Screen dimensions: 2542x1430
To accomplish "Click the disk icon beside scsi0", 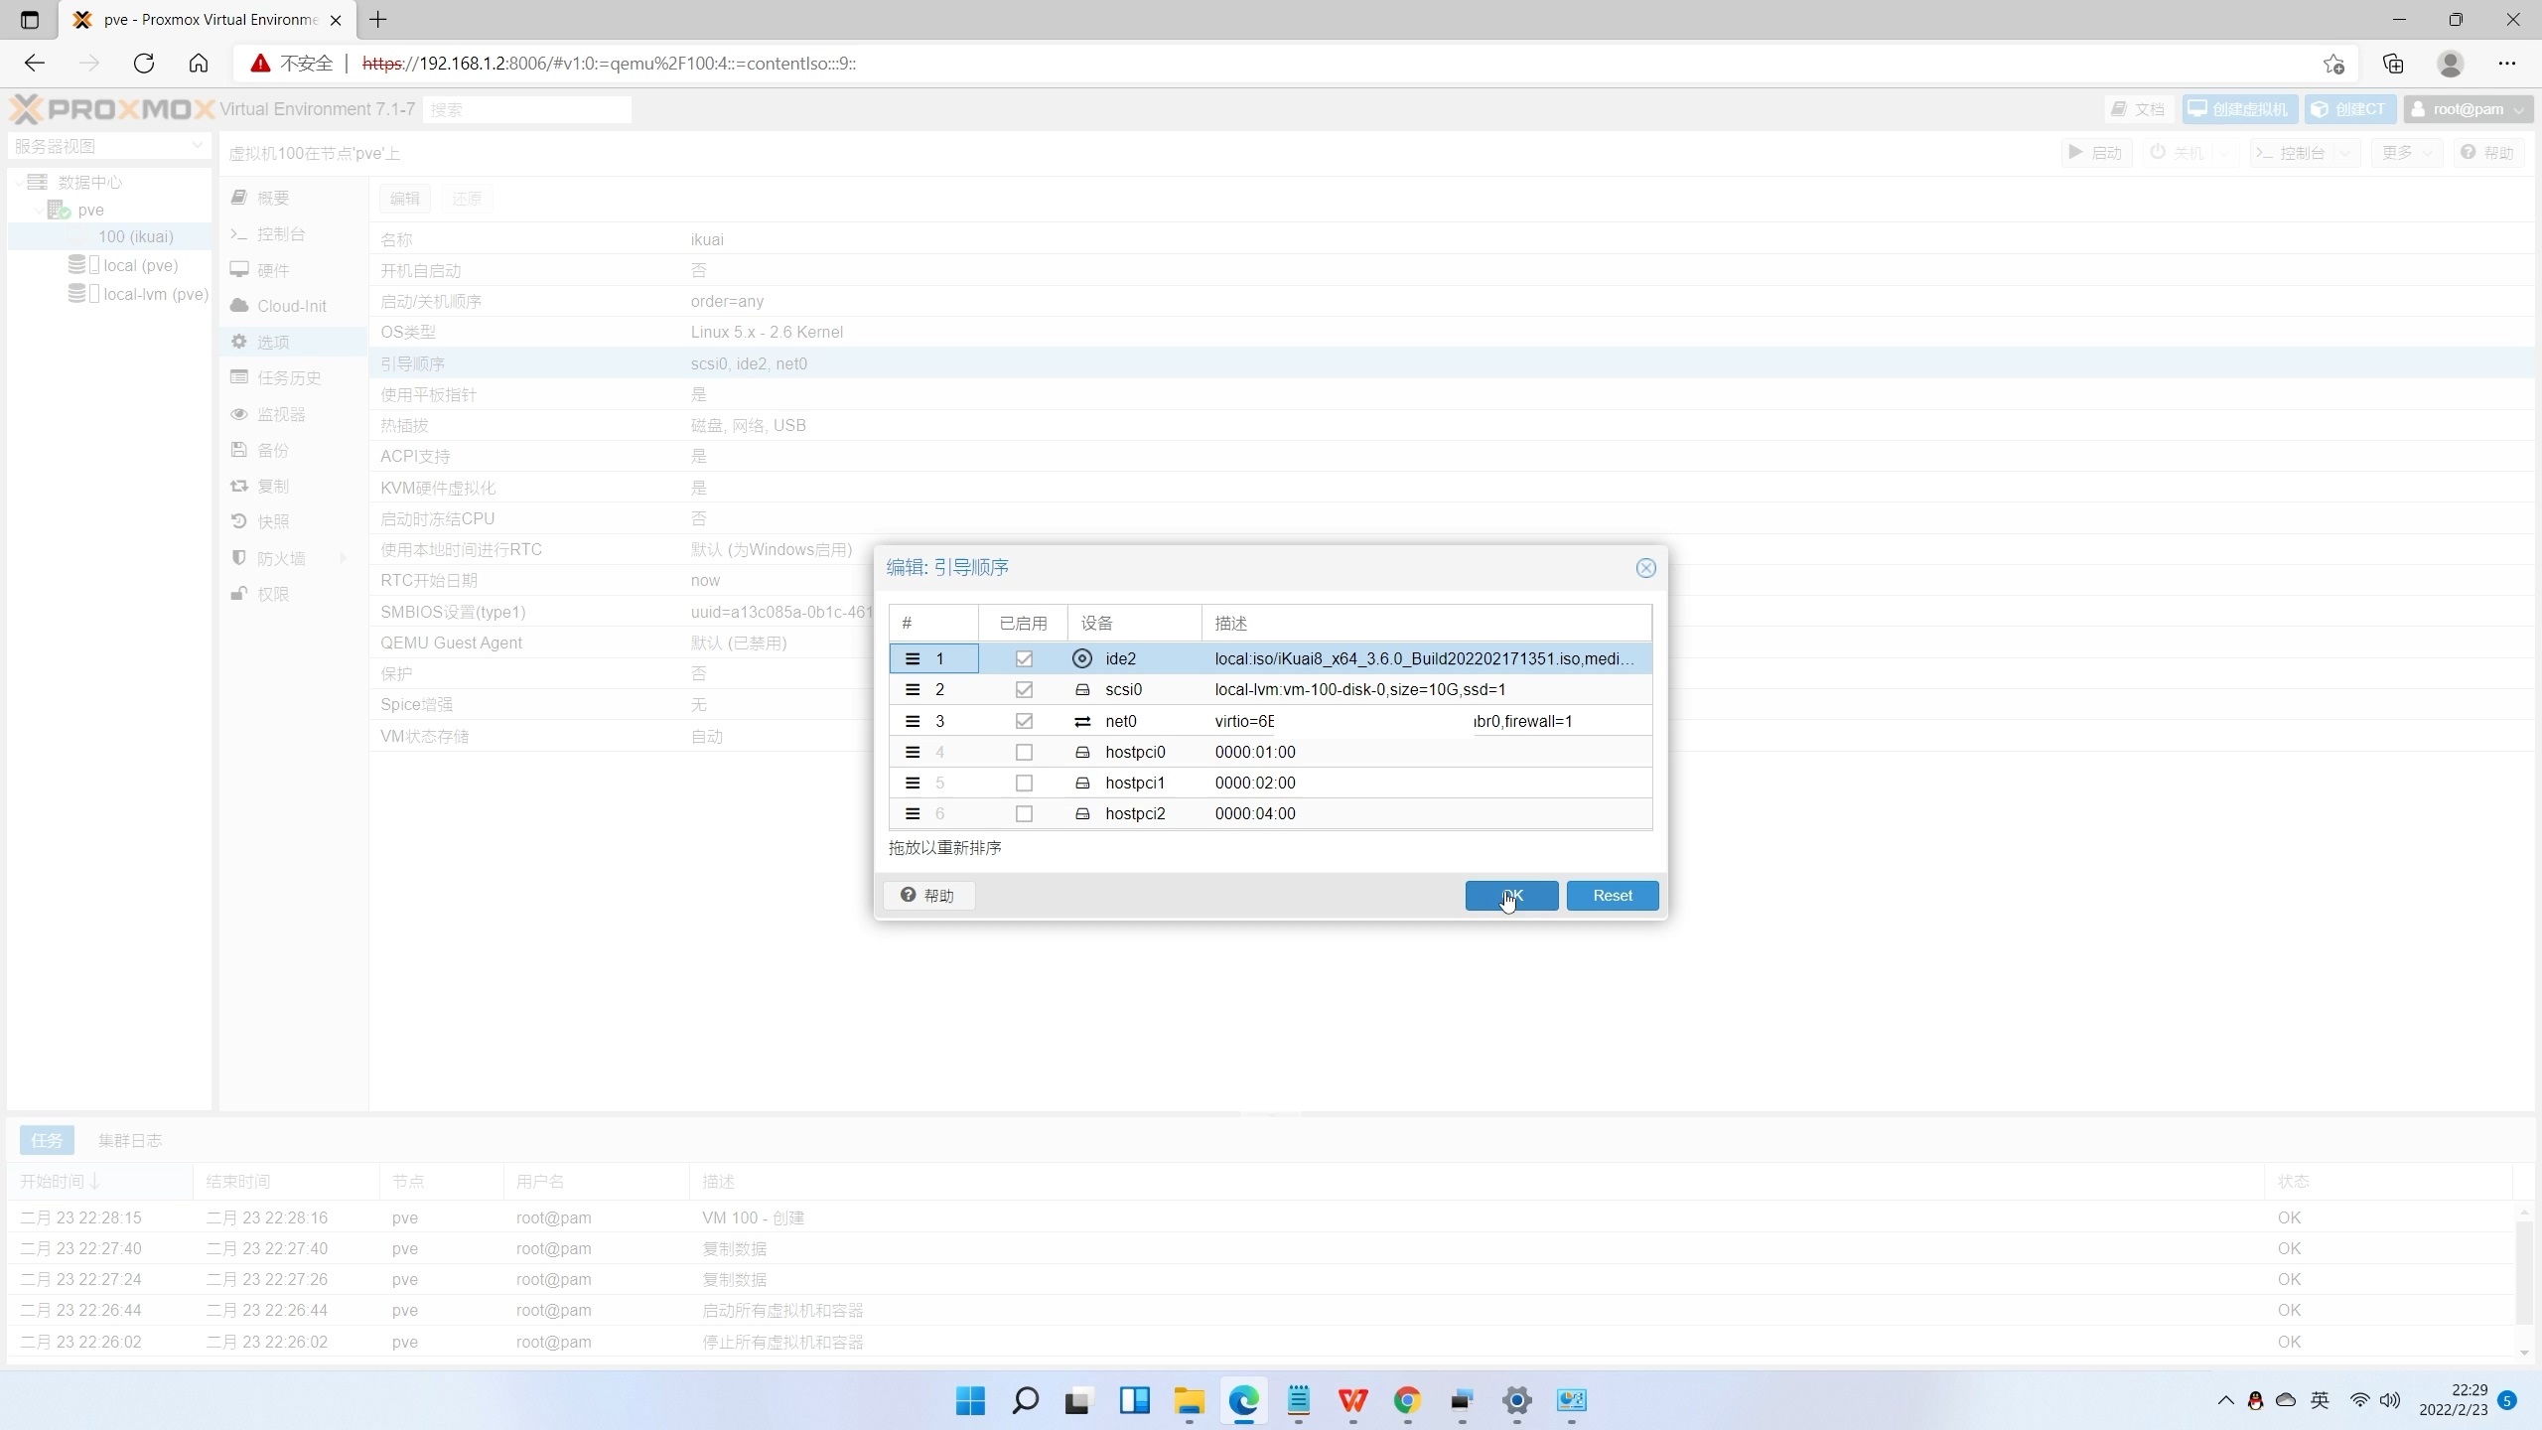I will [x=1082, y=689].
